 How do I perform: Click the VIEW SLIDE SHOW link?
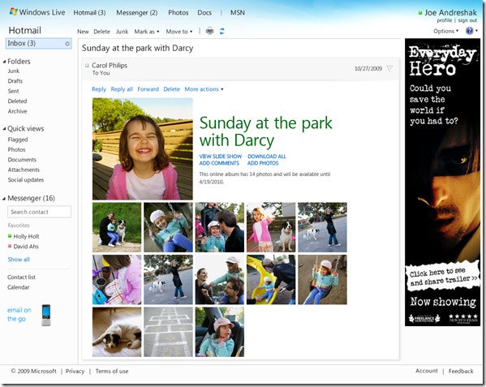pyautogui.click(x=221, y=157)
